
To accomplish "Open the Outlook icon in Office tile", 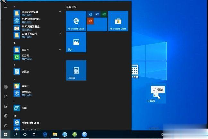I will 90,14.
